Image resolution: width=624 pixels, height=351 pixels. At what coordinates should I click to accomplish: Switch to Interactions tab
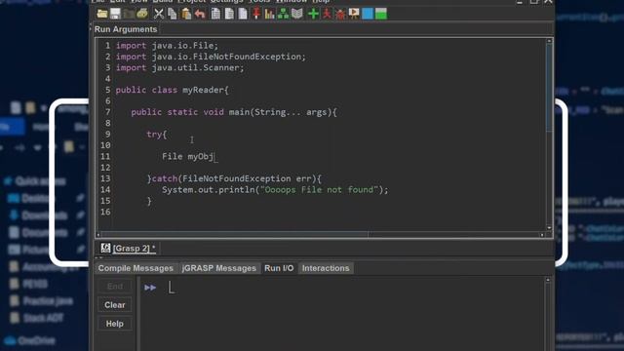(326, 268)
